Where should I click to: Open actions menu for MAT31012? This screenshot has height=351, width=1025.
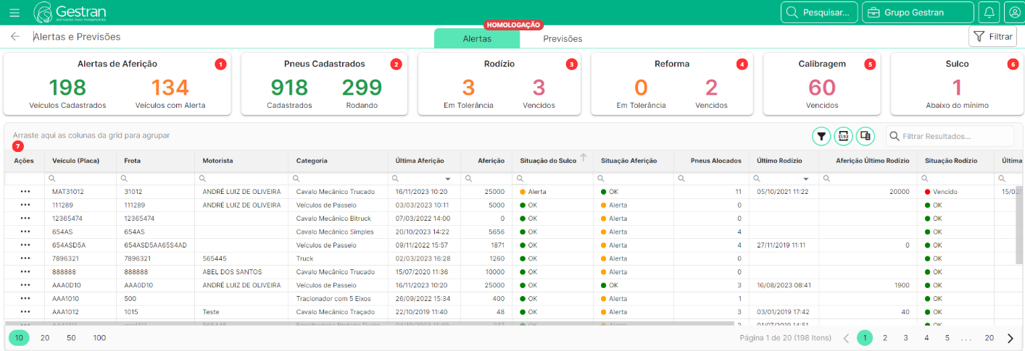(x=25, y=192)
